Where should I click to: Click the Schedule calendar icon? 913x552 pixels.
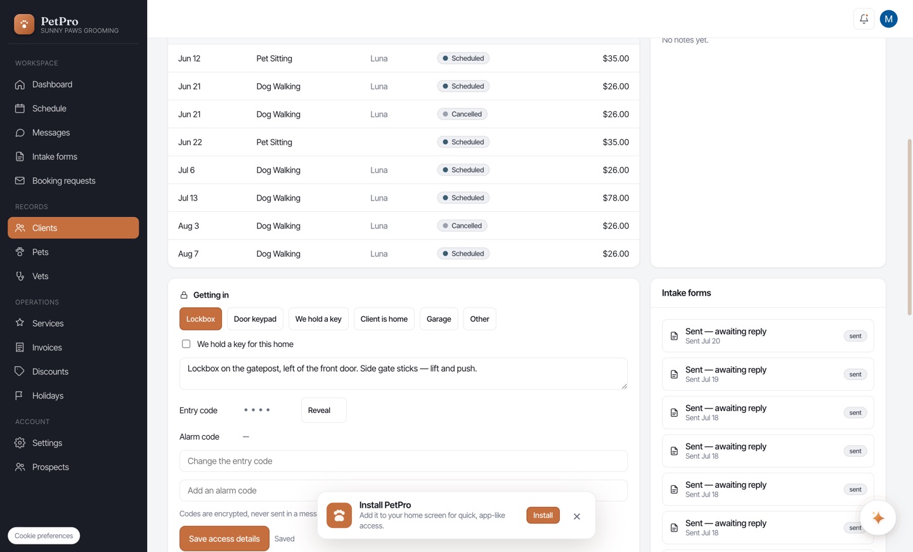(20, 108)
